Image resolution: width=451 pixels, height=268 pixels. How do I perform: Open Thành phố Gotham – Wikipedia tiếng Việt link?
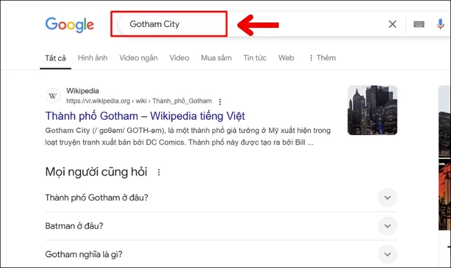[x=145, y=116]
